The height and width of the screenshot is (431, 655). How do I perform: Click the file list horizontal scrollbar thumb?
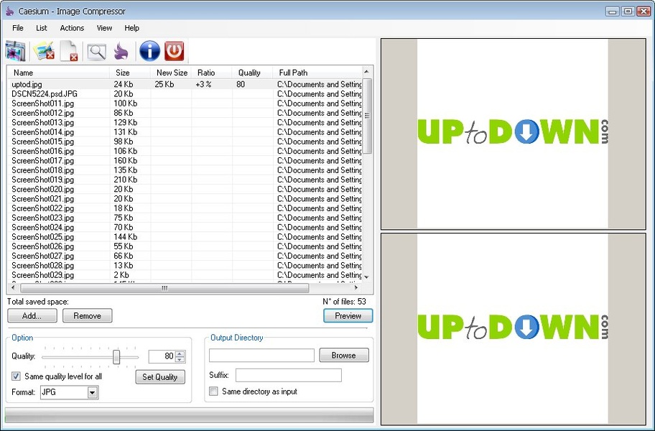coord(164,288)
